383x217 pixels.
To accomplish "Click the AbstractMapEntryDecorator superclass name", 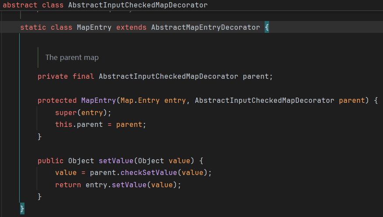I will [x=205, y=27].
